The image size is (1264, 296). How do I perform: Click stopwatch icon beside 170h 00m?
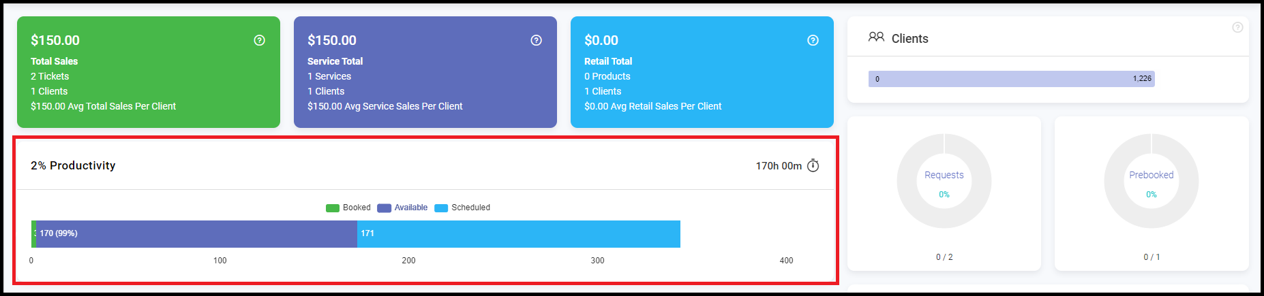click(x=813, y=165)
